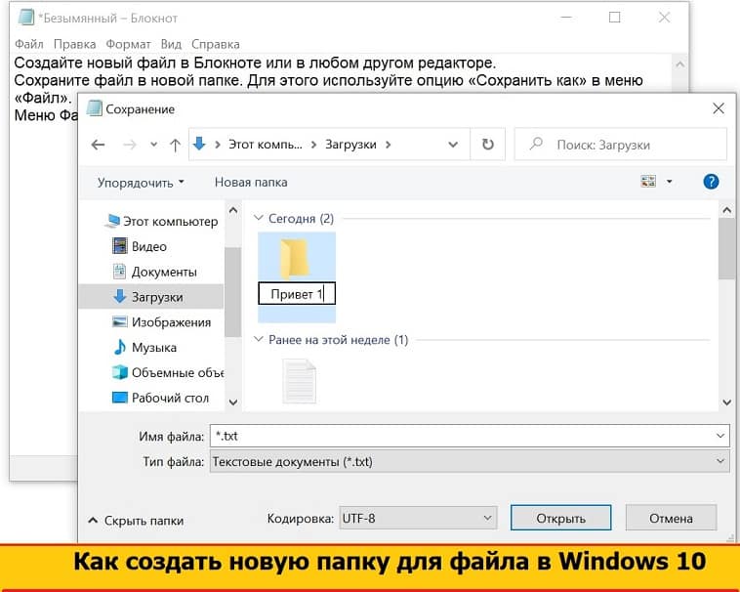The width and height of the screenshot is (740, 592).
Task: Click the file list vertical scrollbar thumb
Action: [726, 249]
